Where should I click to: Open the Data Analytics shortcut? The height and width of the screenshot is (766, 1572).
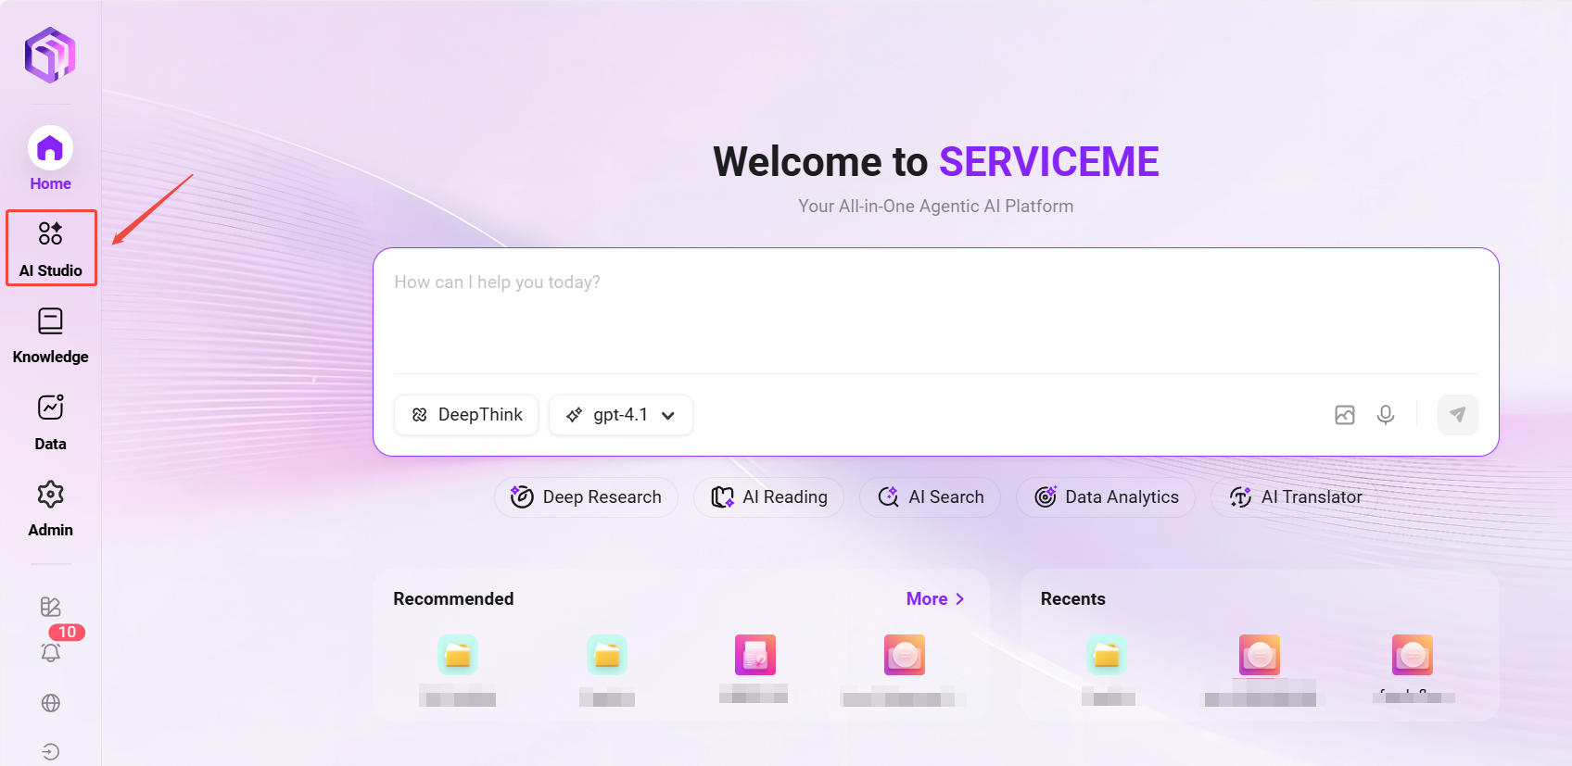[1106, 497]
